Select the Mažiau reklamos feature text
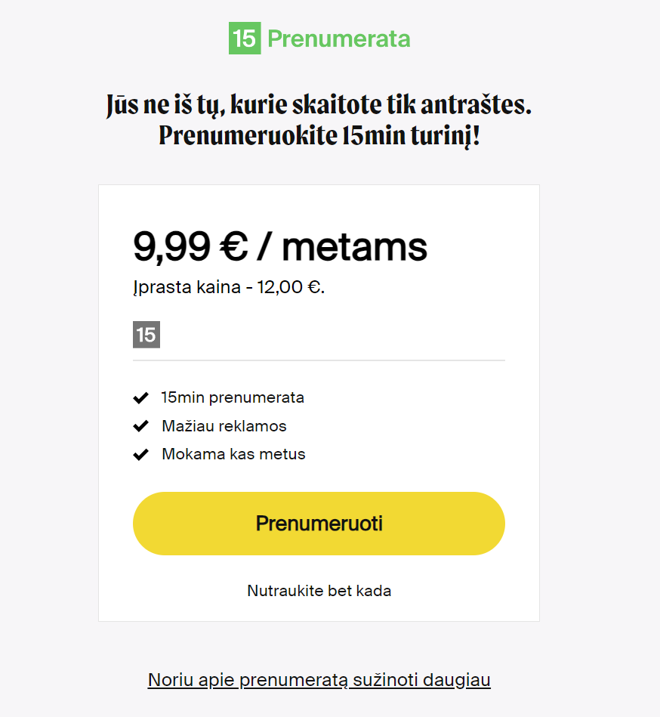This screenshot has height=717, width=660. pos(224,426)
